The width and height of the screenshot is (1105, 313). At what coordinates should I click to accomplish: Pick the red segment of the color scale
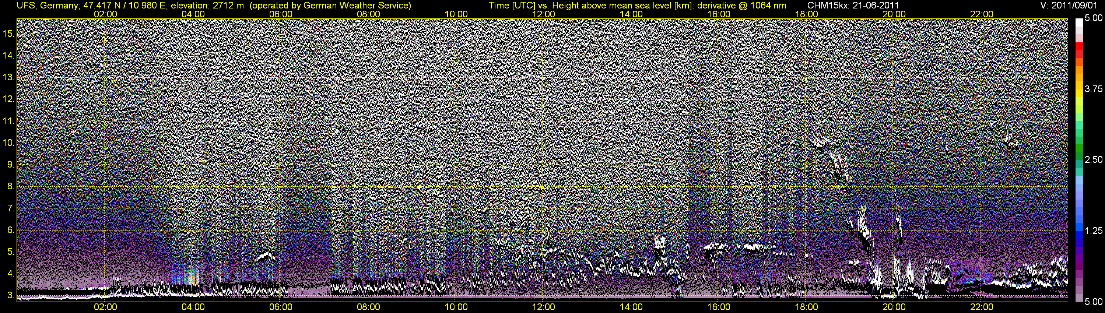point(1079,46)
